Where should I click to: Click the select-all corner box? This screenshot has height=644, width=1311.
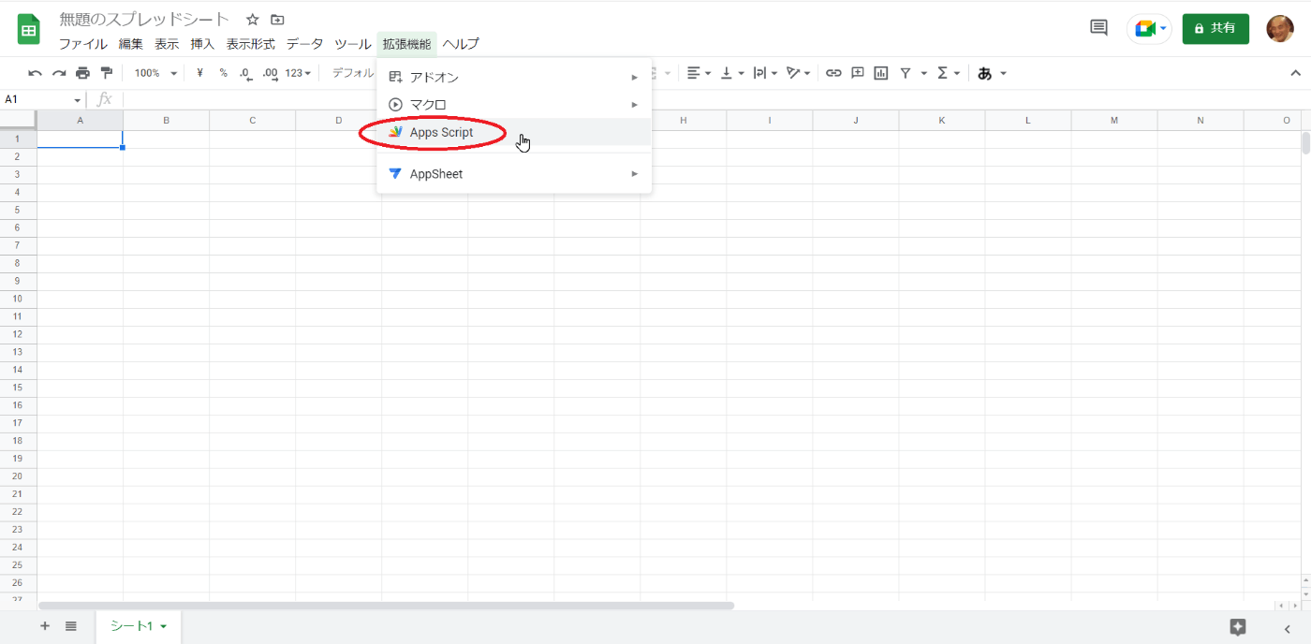point(18,120)
